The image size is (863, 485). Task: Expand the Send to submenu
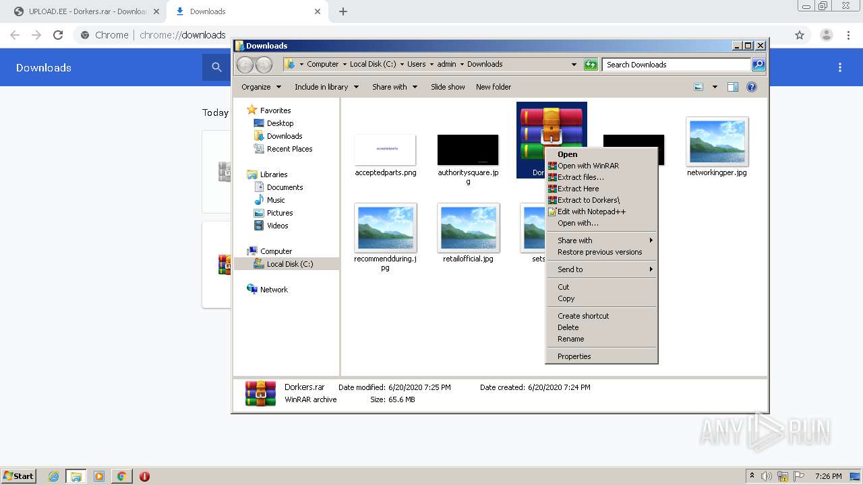click(601, 269)
